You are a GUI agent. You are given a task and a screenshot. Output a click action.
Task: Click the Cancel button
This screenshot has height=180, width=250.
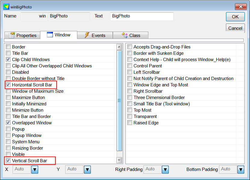pos(235,28)
